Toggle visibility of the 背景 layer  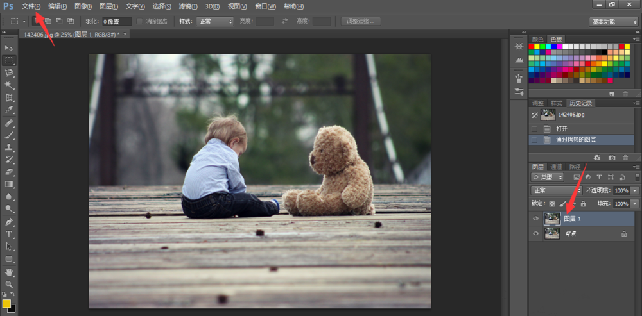click(x=535, y=235)
